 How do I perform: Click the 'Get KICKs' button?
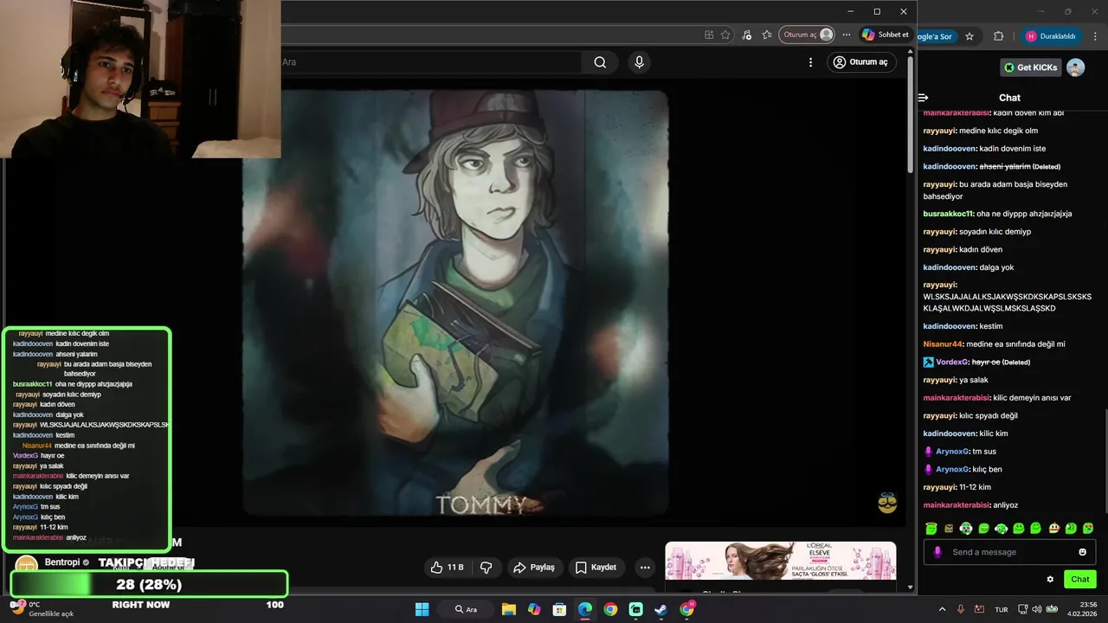coord(1031,67)
